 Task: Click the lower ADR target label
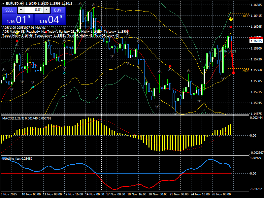(246, 71)
